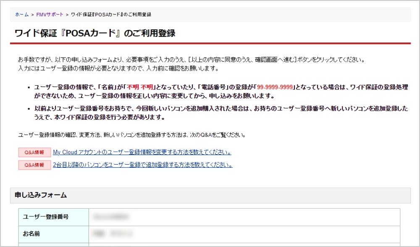Click the Q&A情報 badge beside the My Cloud link
Viewport: 420px width, 247px height.
point(34,152)
